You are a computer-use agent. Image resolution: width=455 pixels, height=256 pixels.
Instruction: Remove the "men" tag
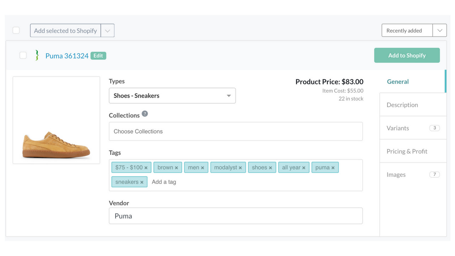(x=203, y=167)
